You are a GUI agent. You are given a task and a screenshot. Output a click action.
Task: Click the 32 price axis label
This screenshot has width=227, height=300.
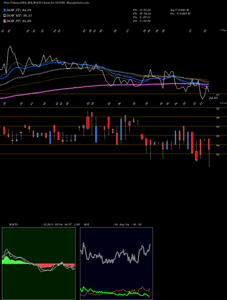(x=217, y=155)
